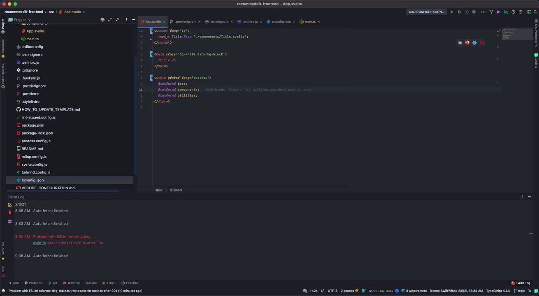Open preview in Firefox browser
Viewport: 539px width, 296px height.
click(467, 43)
